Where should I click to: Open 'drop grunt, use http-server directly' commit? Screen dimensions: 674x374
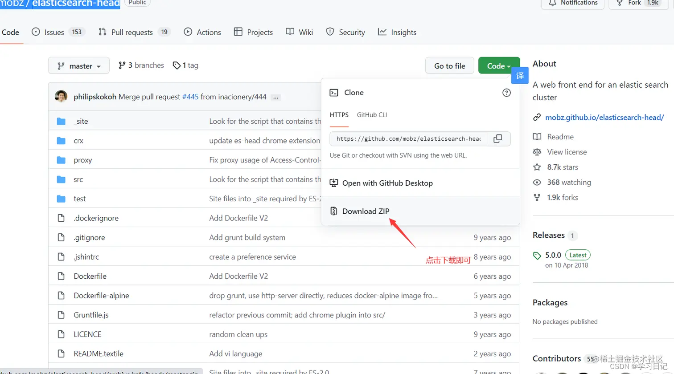pyautogui.click(x=323, y=296)
